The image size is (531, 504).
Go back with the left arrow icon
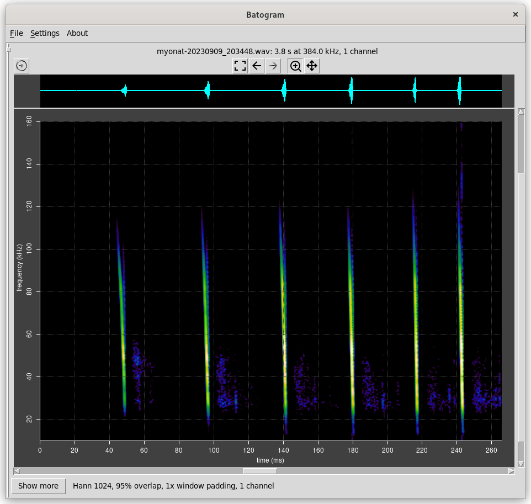coord(257,66)
